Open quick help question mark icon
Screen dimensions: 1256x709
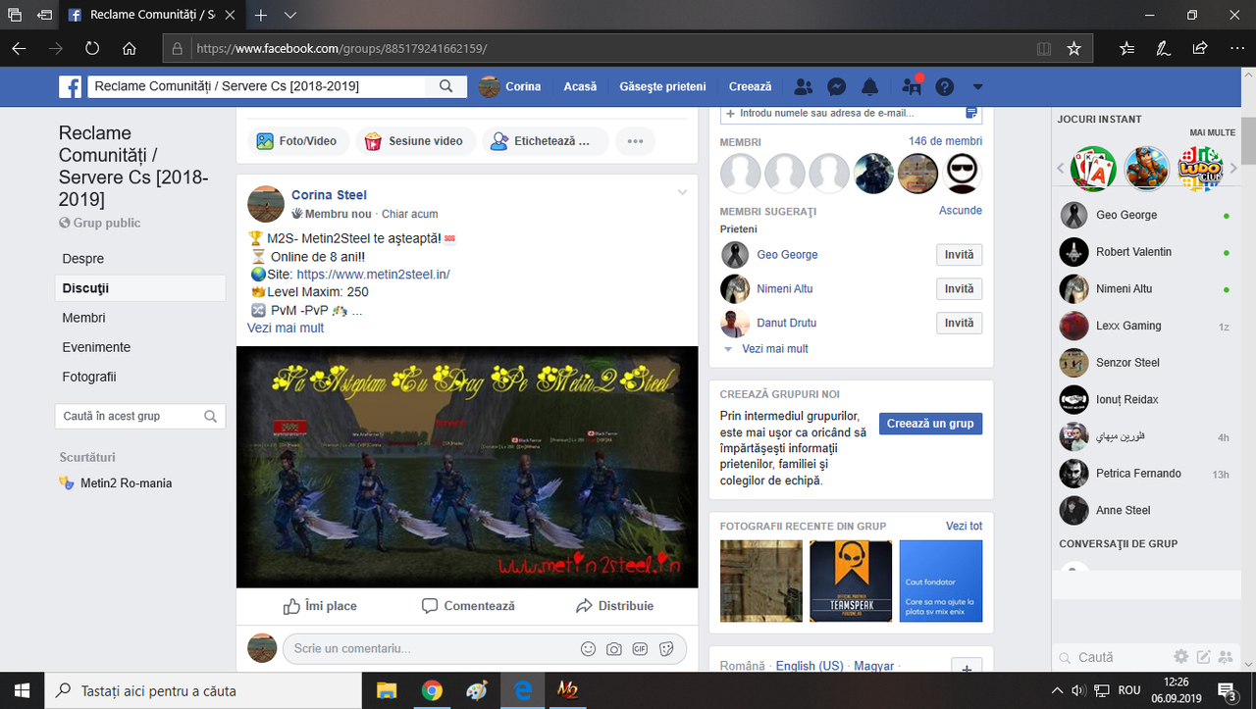(944, 86)
